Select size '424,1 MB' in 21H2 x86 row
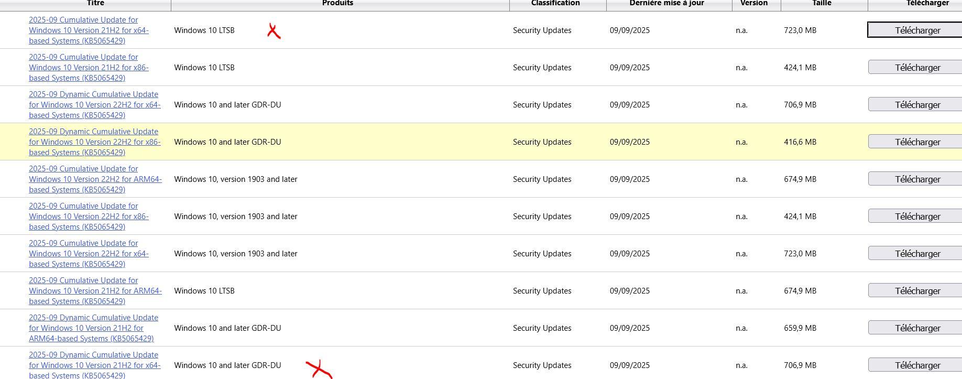This screenshot has height=379, width=962. point(800,68)
